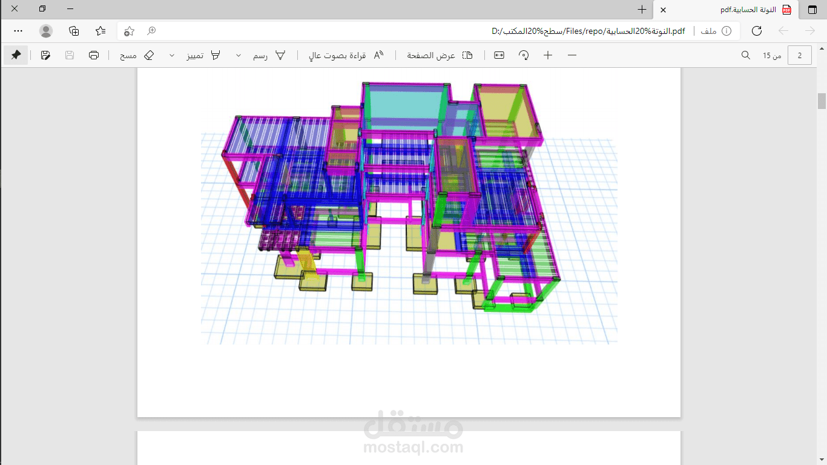The height and width of the screenshot is (465, 827).
Task: Expand the draw tool options dropdown
Action: point(238,55)
